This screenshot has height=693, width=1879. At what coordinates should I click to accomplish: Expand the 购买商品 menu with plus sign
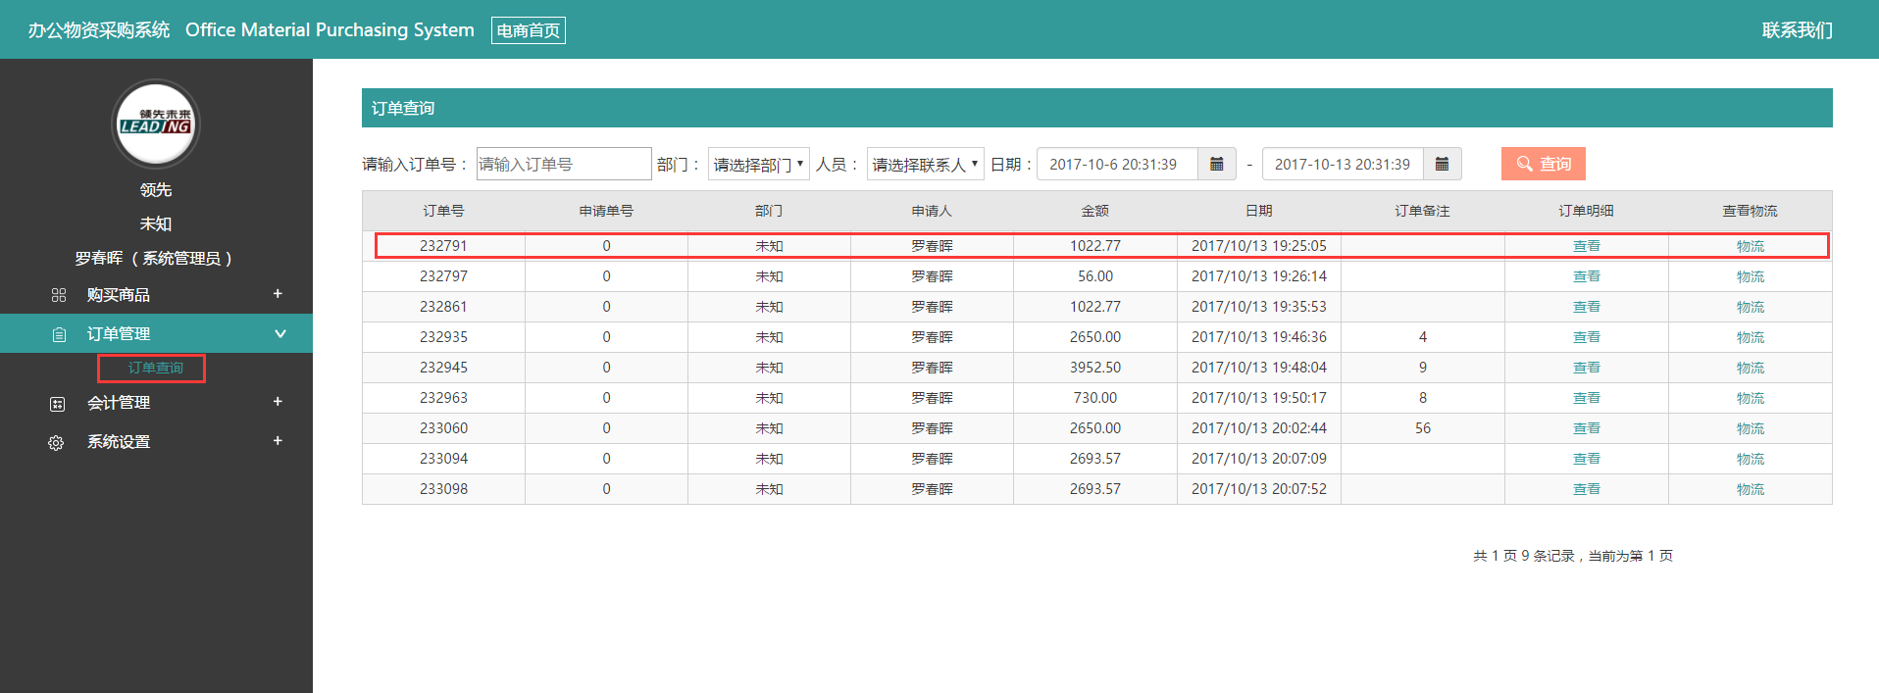pos(278,294)
